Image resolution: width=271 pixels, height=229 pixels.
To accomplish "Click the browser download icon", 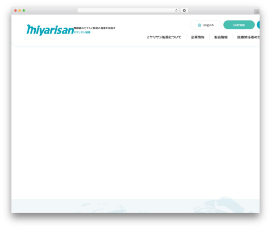I will 184,11.
